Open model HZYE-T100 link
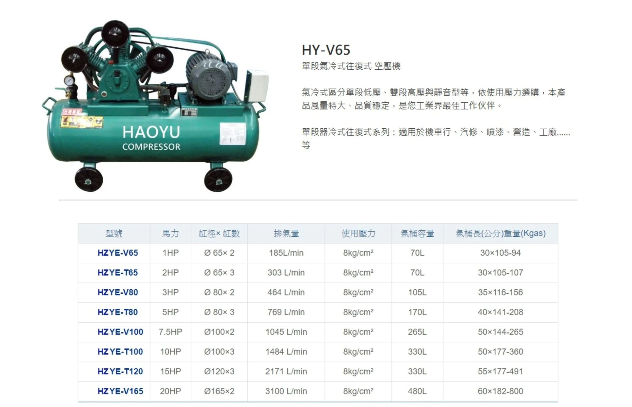The height and width of the screenshot is (407, 632). (120, 352)
